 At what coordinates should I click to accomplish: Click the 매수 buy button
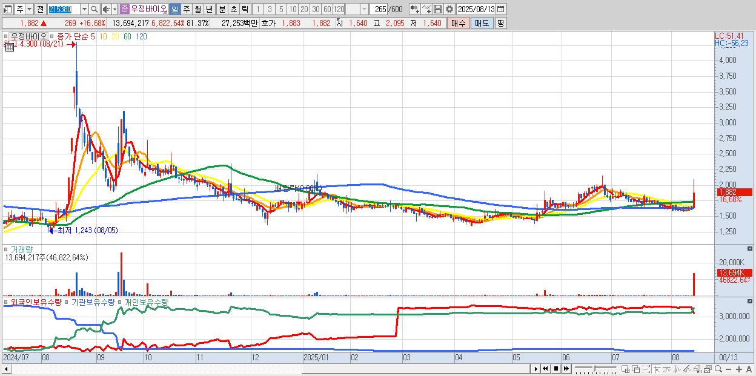click(459, 23)
